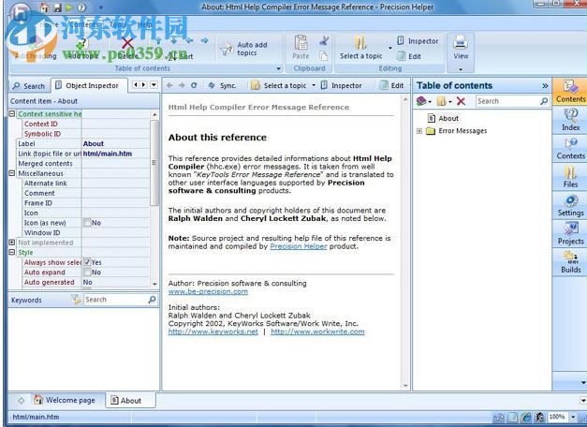Click the forward arrow in topic toolbar
The image size is (587, 427).
182,85
